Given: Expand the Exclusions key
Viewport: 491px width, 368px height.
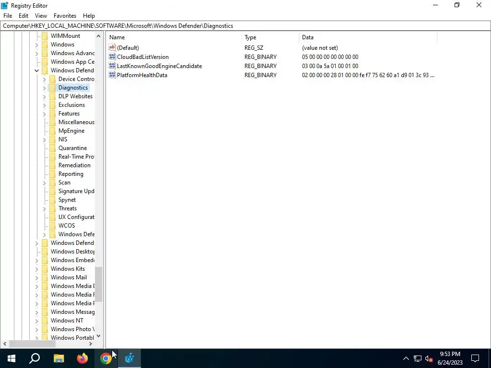Looking at the screenshot, I should coord(44,105).
